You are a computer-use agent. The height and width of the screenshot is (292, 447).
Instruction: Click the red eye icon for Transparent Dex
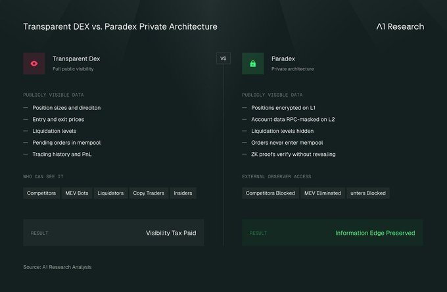pos(34,63)
